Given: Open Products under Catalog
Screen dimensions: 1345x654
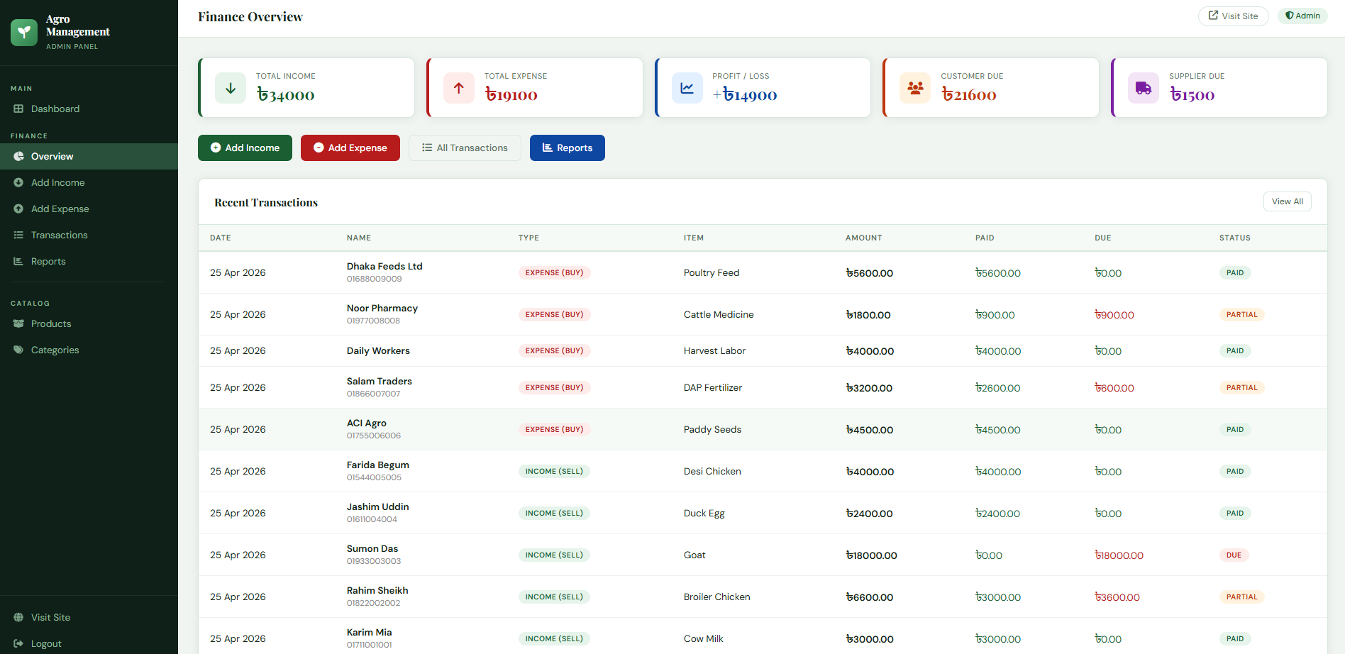Looking at the screenshot, I should pyautogui.click(x=89, y=323).
